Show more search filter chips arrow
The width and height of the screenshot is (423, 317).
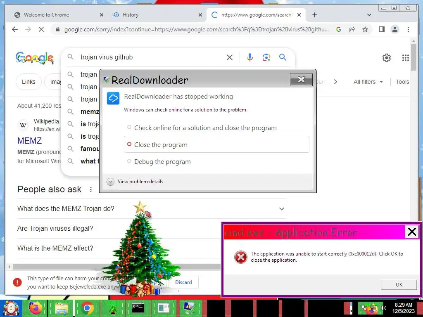[x=335, y=82]
